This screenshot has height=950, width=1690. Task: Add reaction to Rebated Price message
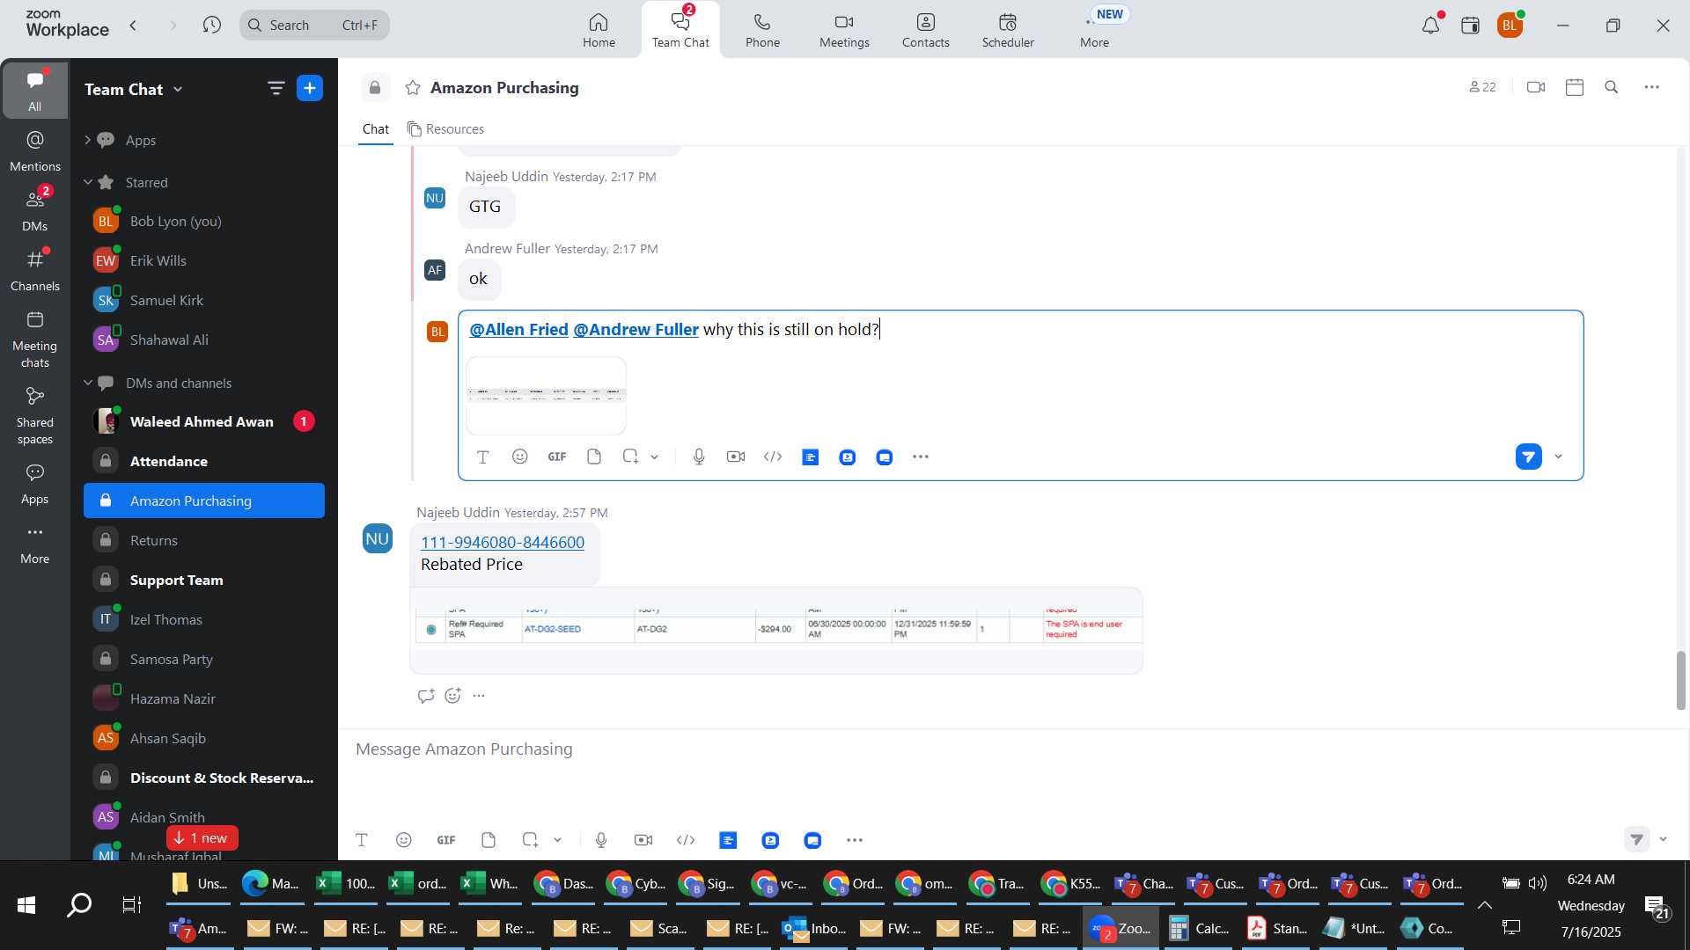pyautogui.click(x=453, y=696)
